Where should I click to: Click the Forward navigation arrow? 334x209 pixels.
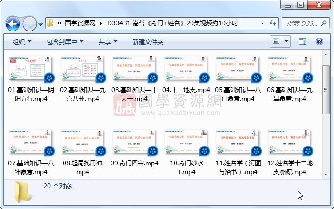coord(29,23)
